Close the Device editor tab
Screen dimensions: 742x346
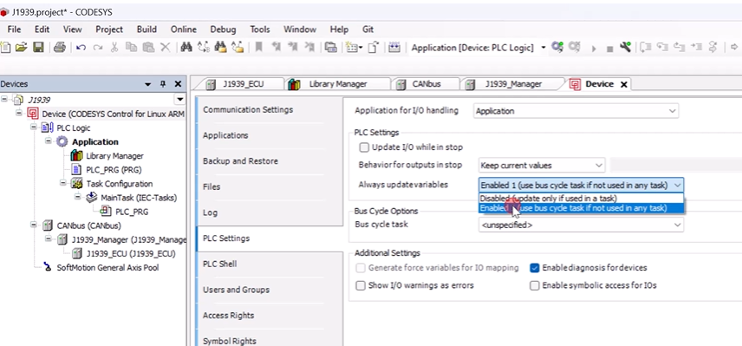pyautogui.click(x=624, y=84)
